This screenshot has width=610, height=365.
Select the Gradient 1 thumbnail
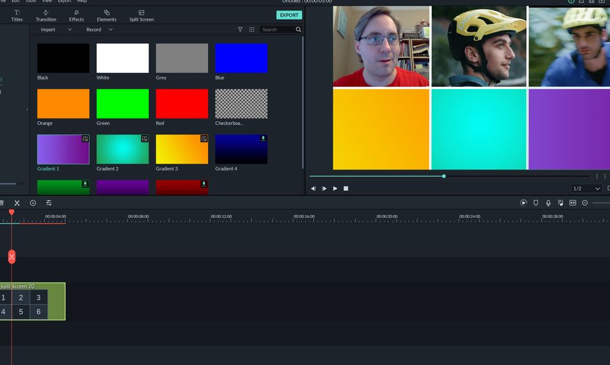[63, 149]
